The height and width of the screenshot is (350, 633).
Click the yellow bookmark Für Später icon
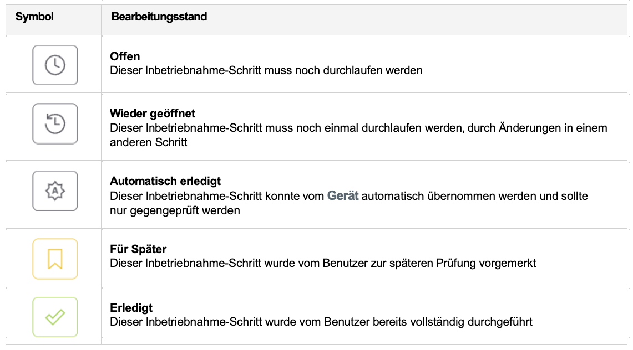point(55,259)
